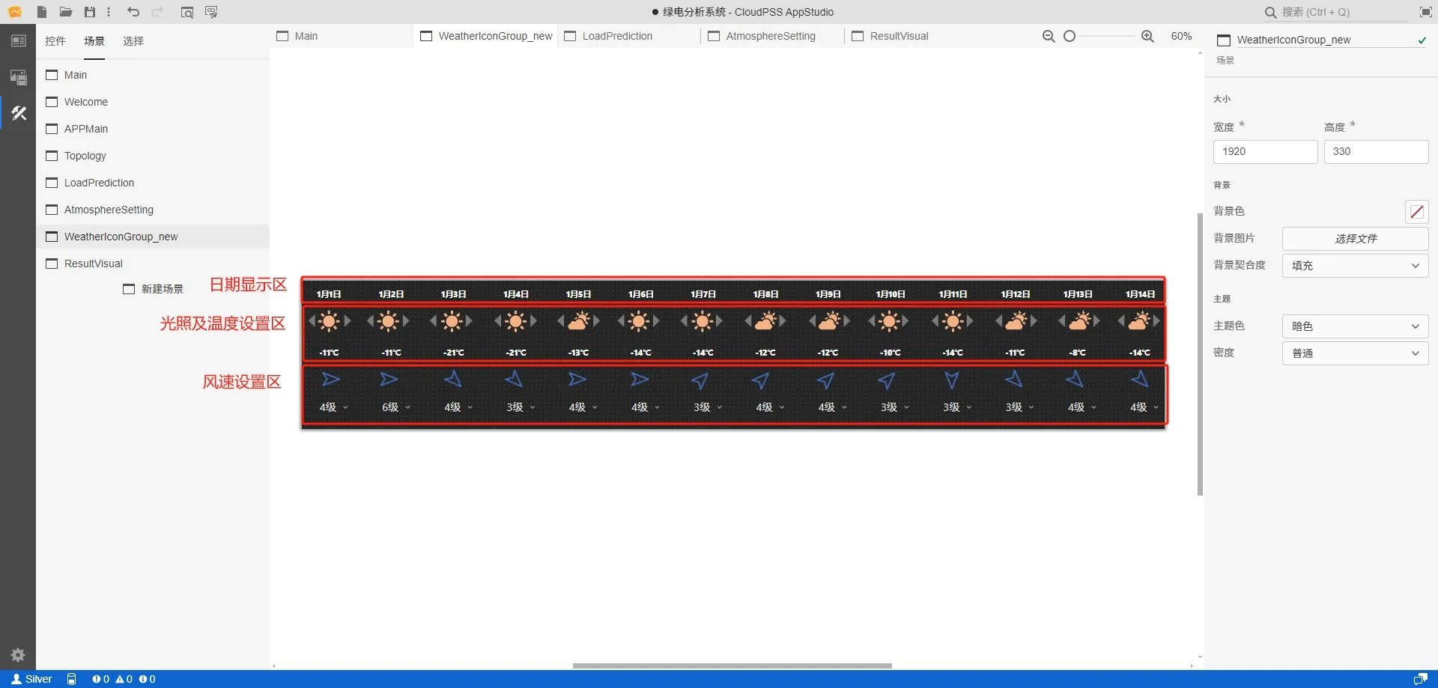1438x688 pixels.
Task: Switch to the 选择 tab
Action: 133,41
